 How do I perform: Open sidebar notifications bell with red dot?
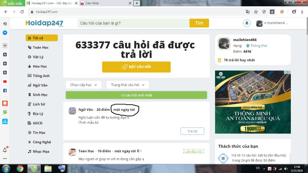5,150
